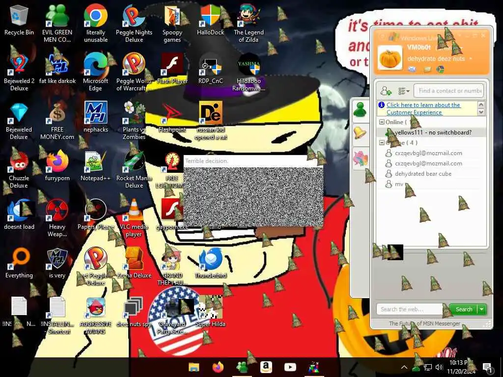The height and width of the screenshot is (377, 503).
Task: Select the Bejeweled 2 Deluxe desktop icon
Action: [19, 73]
